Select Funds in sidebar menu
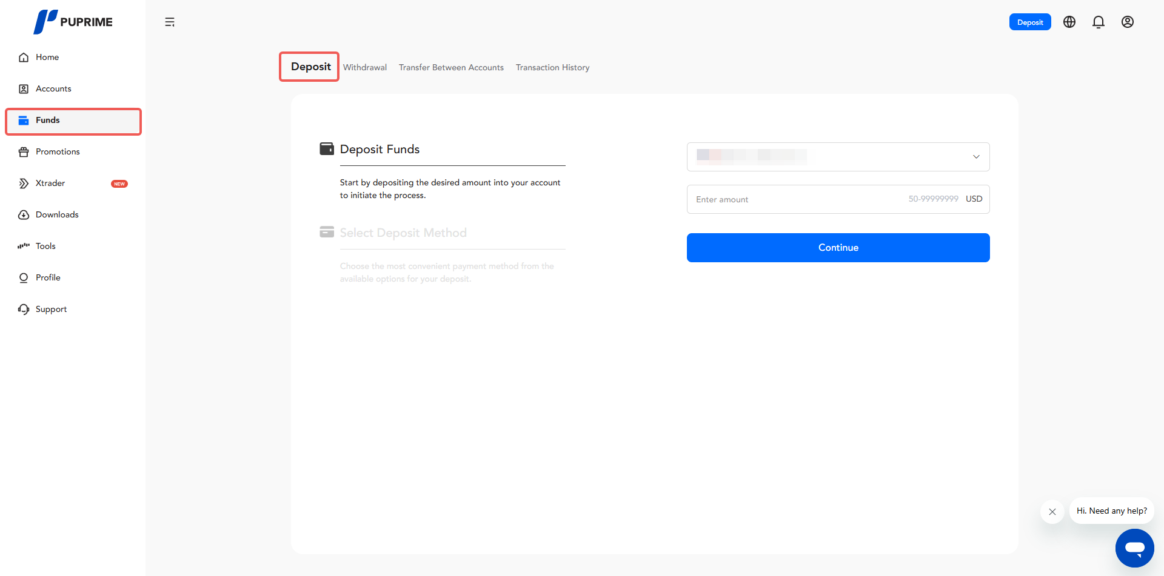The width and height of the screenshot is (1164, 576). [48, 121]
